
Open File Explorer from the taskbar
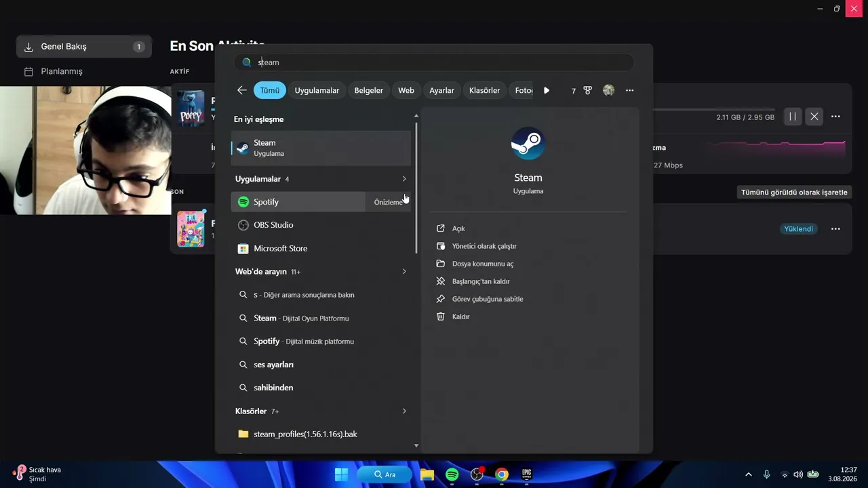coord(427,474)
